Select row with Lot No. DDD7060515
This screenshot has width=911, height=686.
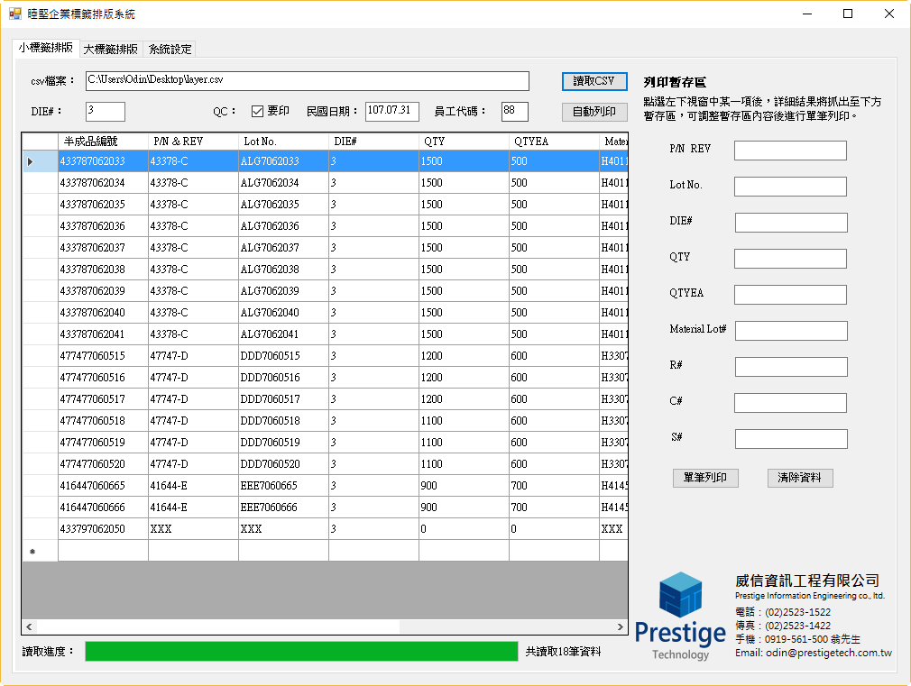pos(326,355)
